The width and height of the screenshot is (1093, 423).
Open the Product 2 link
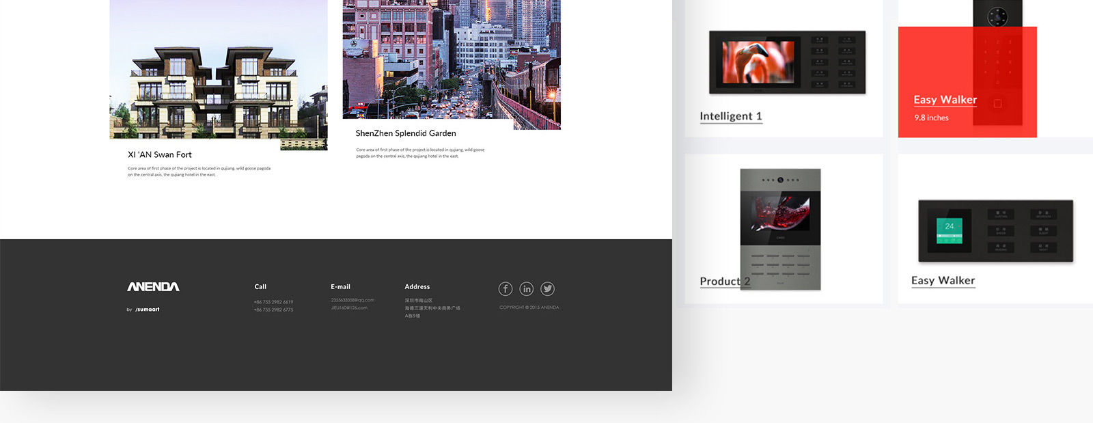click(x=724, y=282)
